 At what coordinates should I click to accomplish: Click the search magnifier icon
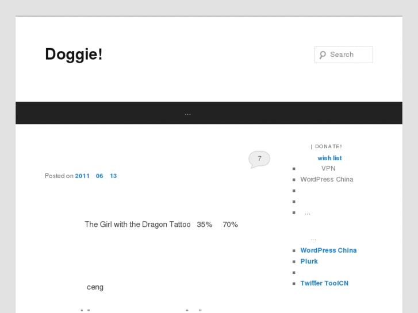click(x=323, y=55)
